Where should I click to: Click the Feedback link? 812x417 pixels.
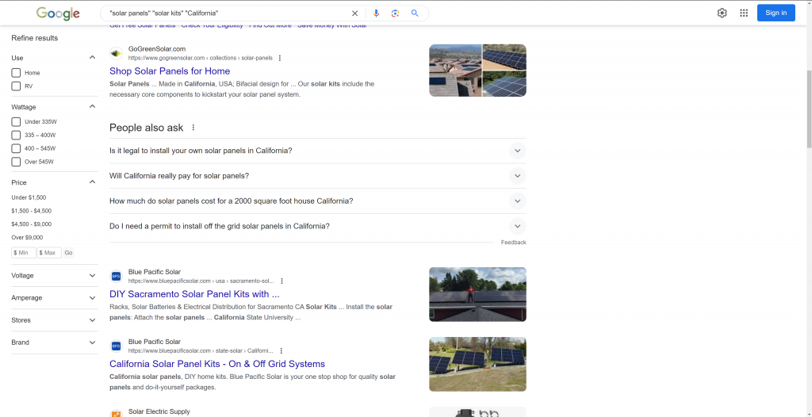click(513, 243)
